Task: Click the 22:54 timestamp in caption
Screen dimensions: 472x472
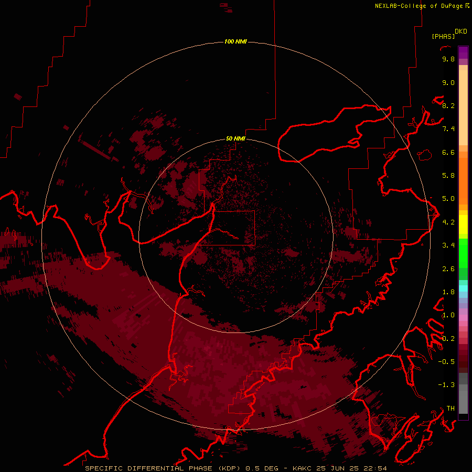Action: click(x=376, y=468)
